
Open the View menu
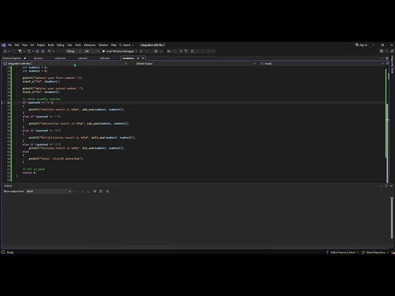[x=25, y=45]
